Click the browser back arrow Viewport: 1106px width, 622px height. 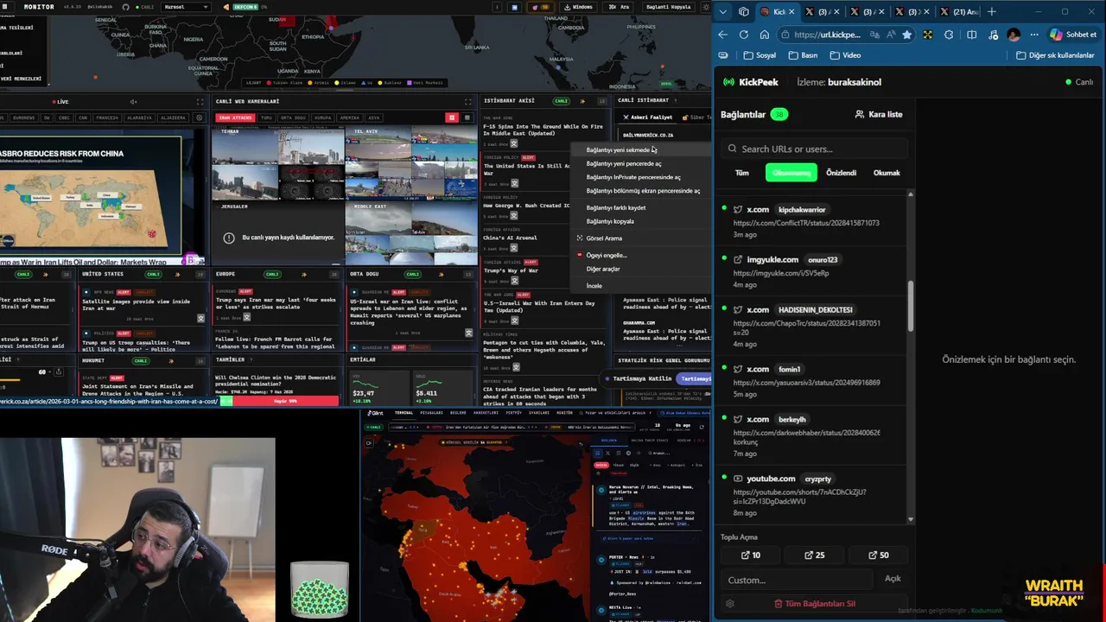(723, 35)
